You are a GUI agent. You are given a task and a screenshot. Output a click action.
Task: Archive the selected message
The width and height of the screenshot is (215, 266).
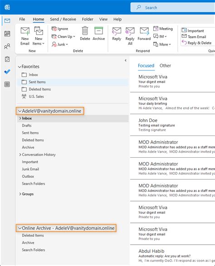click(x=99, y=34)
